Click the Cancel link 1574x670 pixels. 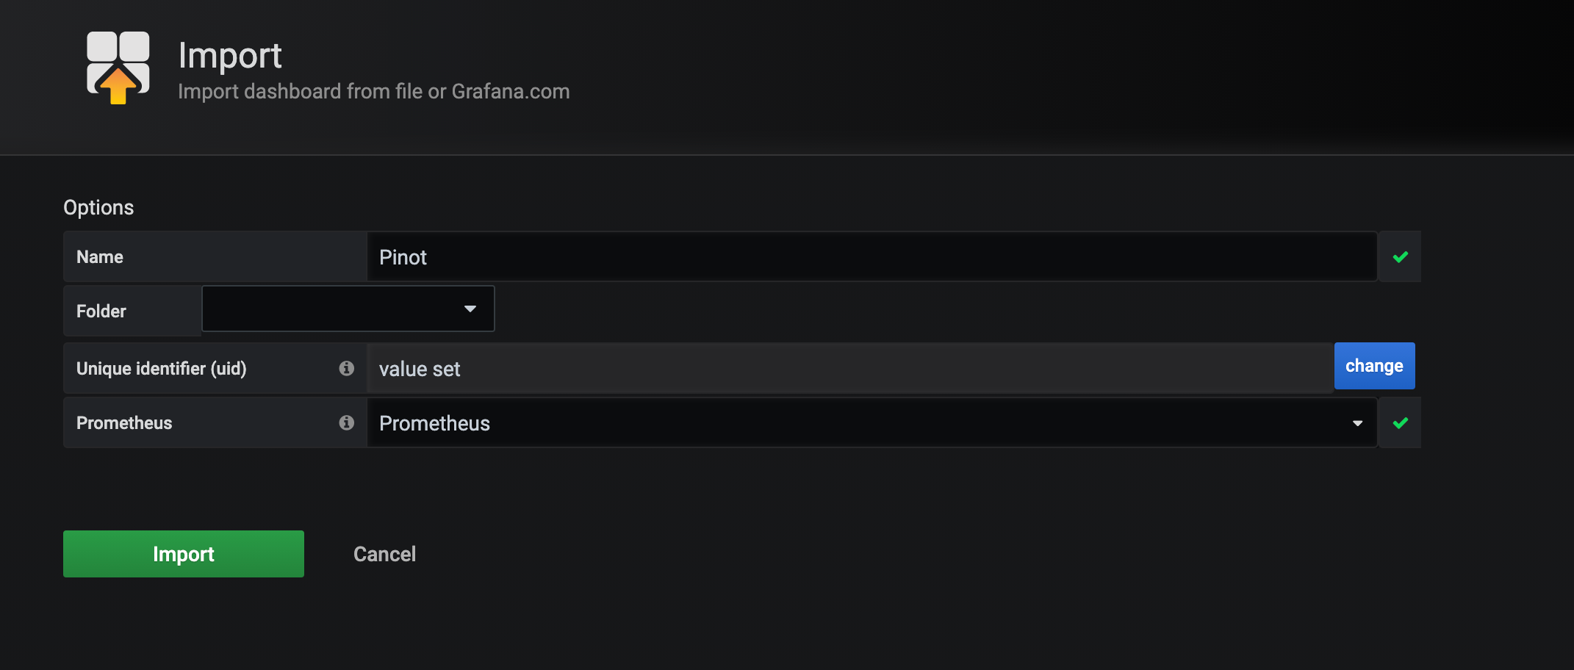[x=384, y=554]
